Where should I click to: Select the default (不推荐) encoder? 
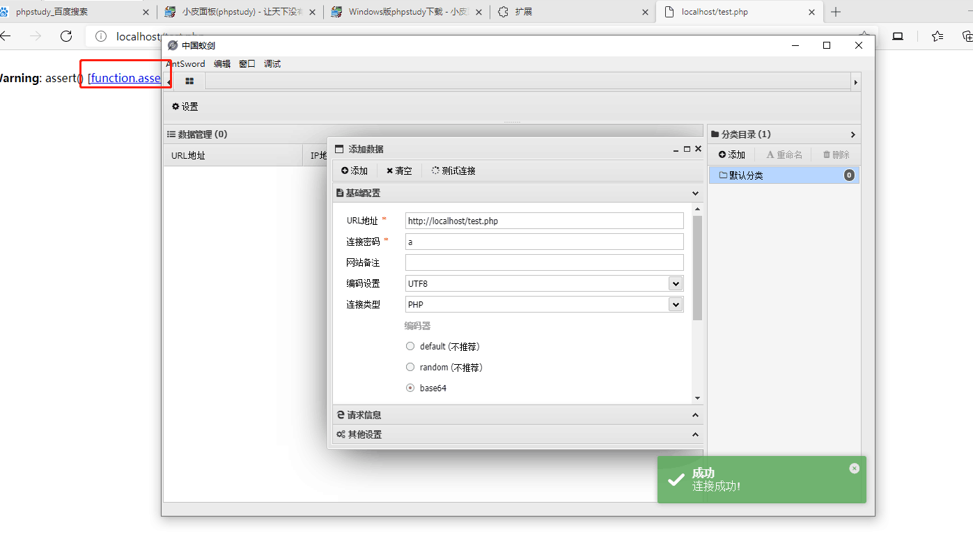[x=410, y=346]
